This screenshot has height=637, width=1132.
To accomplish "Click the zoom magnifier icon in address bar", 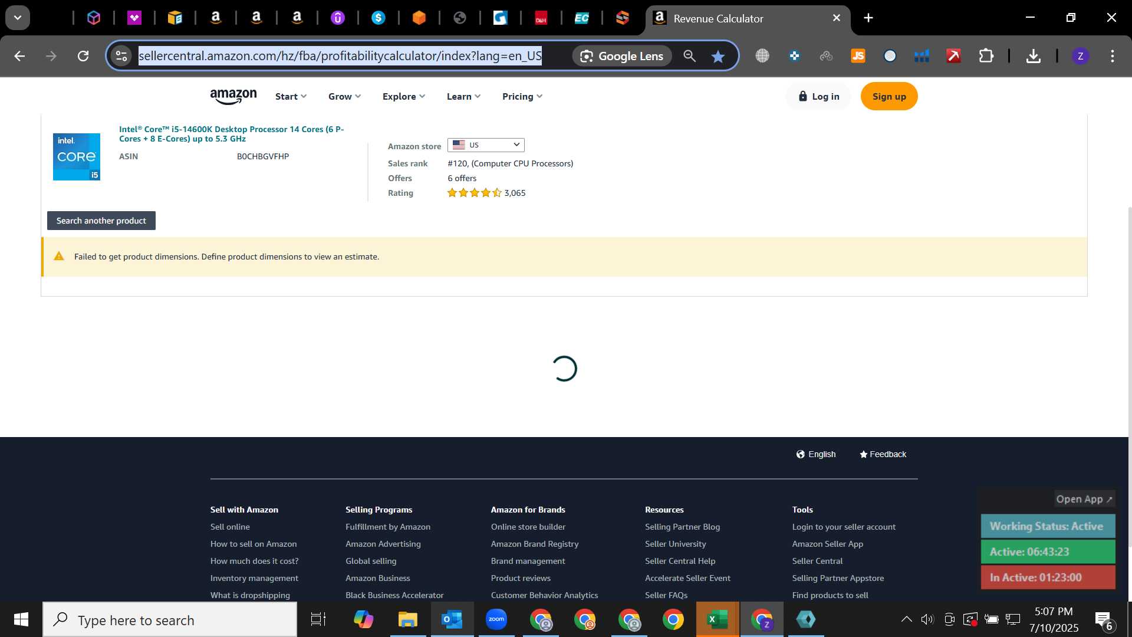I will pyautogui.click(x=689, y=56).
